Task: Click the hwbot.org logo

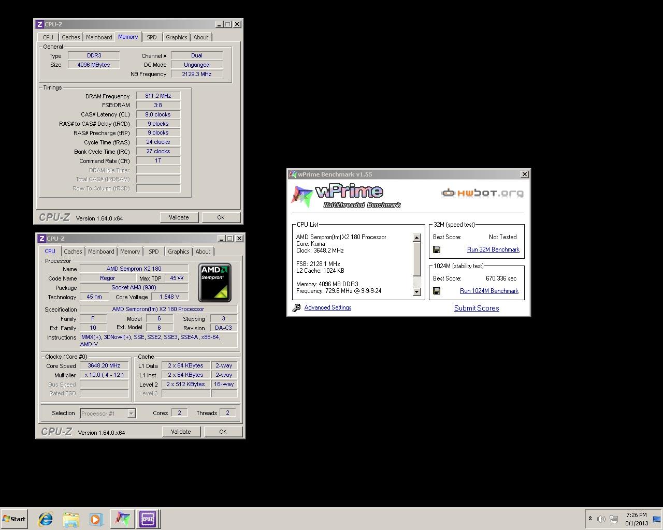Action: [482, 193]
